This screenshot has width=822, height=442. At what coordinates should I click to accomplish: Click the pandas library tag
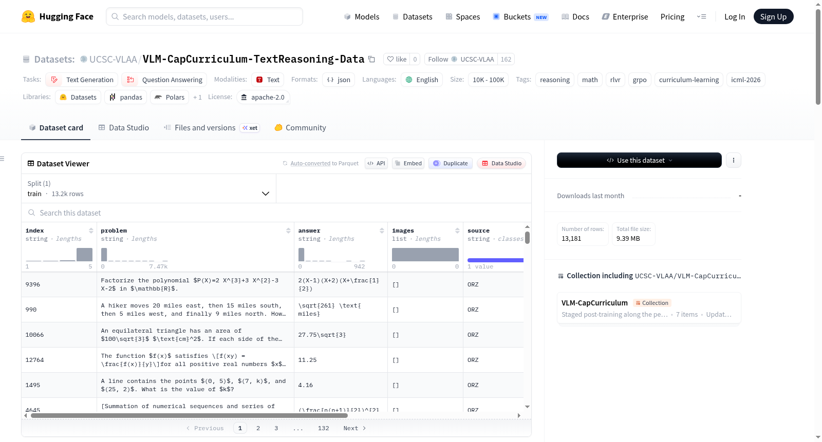126,98
